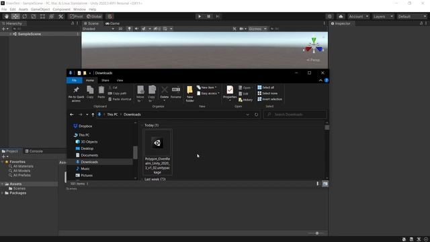Select All Materials in Favorites
The height and width of the screenshot is (242, 430).
(x=23, y=166)
